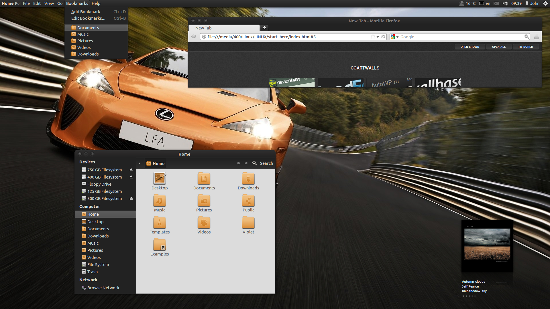
Task: Expand URL bar history dropdown arrow
Action: (378, 37)
